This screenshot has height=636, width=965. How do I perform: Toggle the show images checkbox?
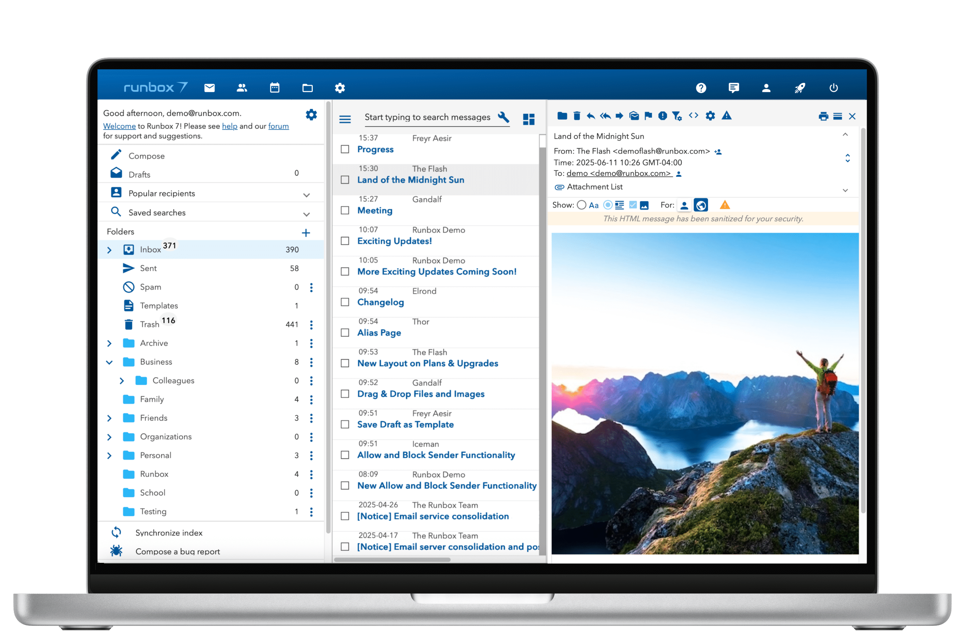point(633,205)
